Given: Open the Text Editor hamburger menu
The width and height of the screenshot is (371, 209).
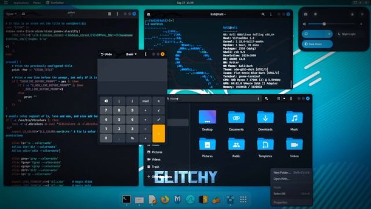Looking at the screenshot, I should 110,14.
